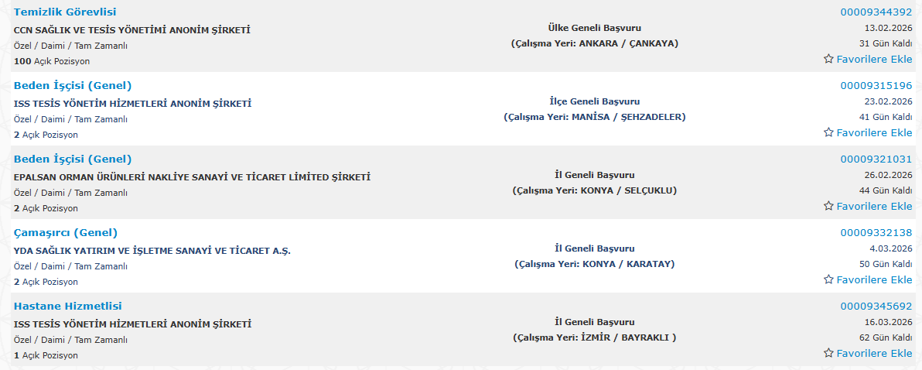Open the Çamaşırcı (Genel) job title
Viewport: 922px width, 370px height.
coord(66,233)
